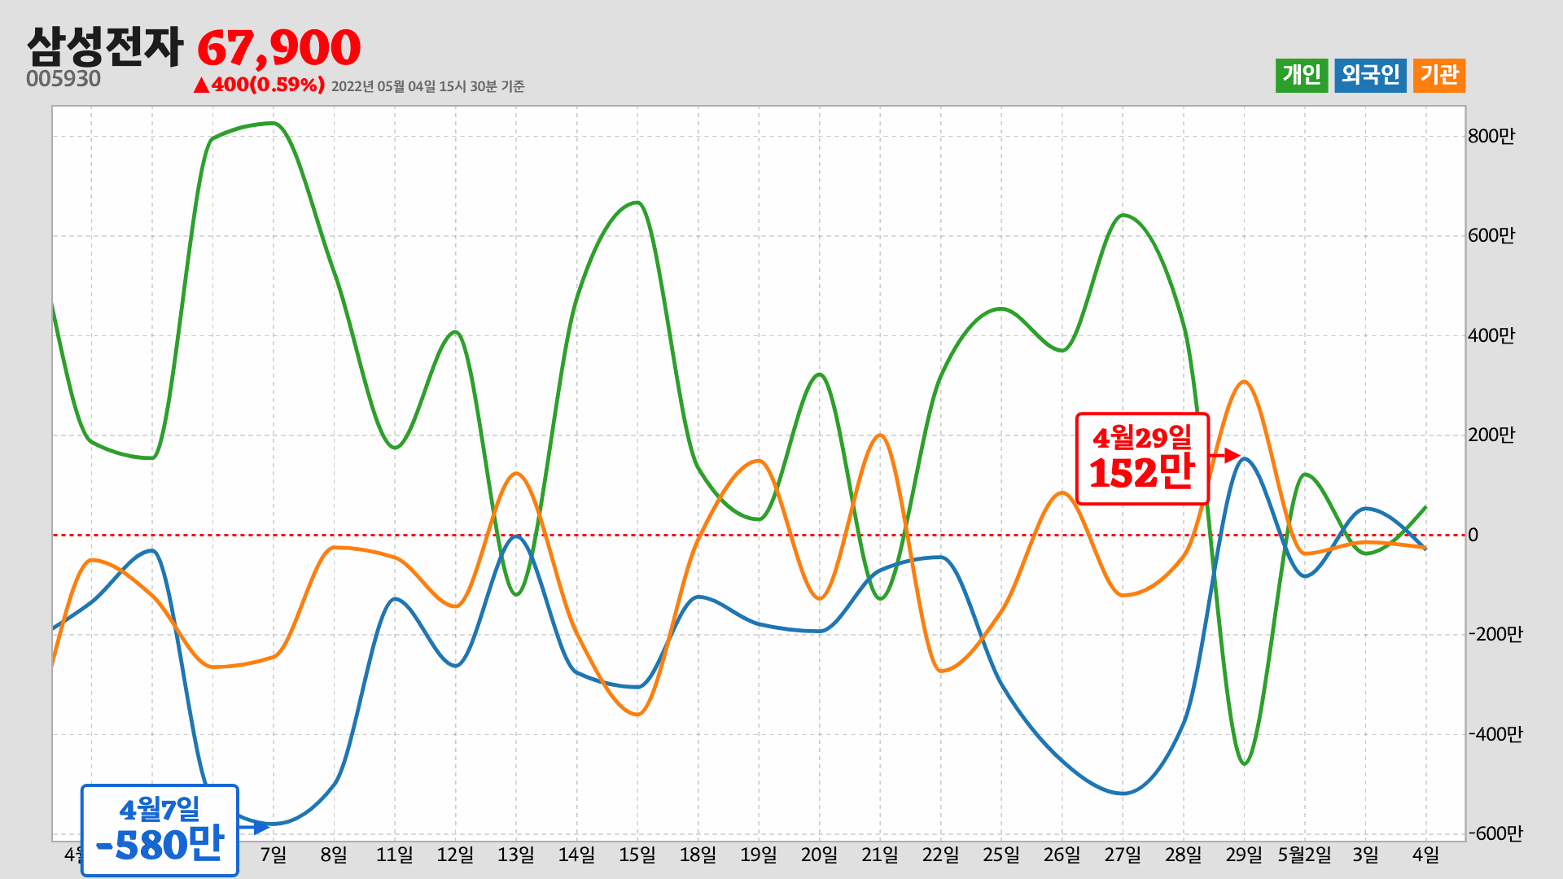Viewport: 1563px width, 879px height.
Task: Click the 12일 x-axis label
Action: pyautogui.click(x=455, y=855)
